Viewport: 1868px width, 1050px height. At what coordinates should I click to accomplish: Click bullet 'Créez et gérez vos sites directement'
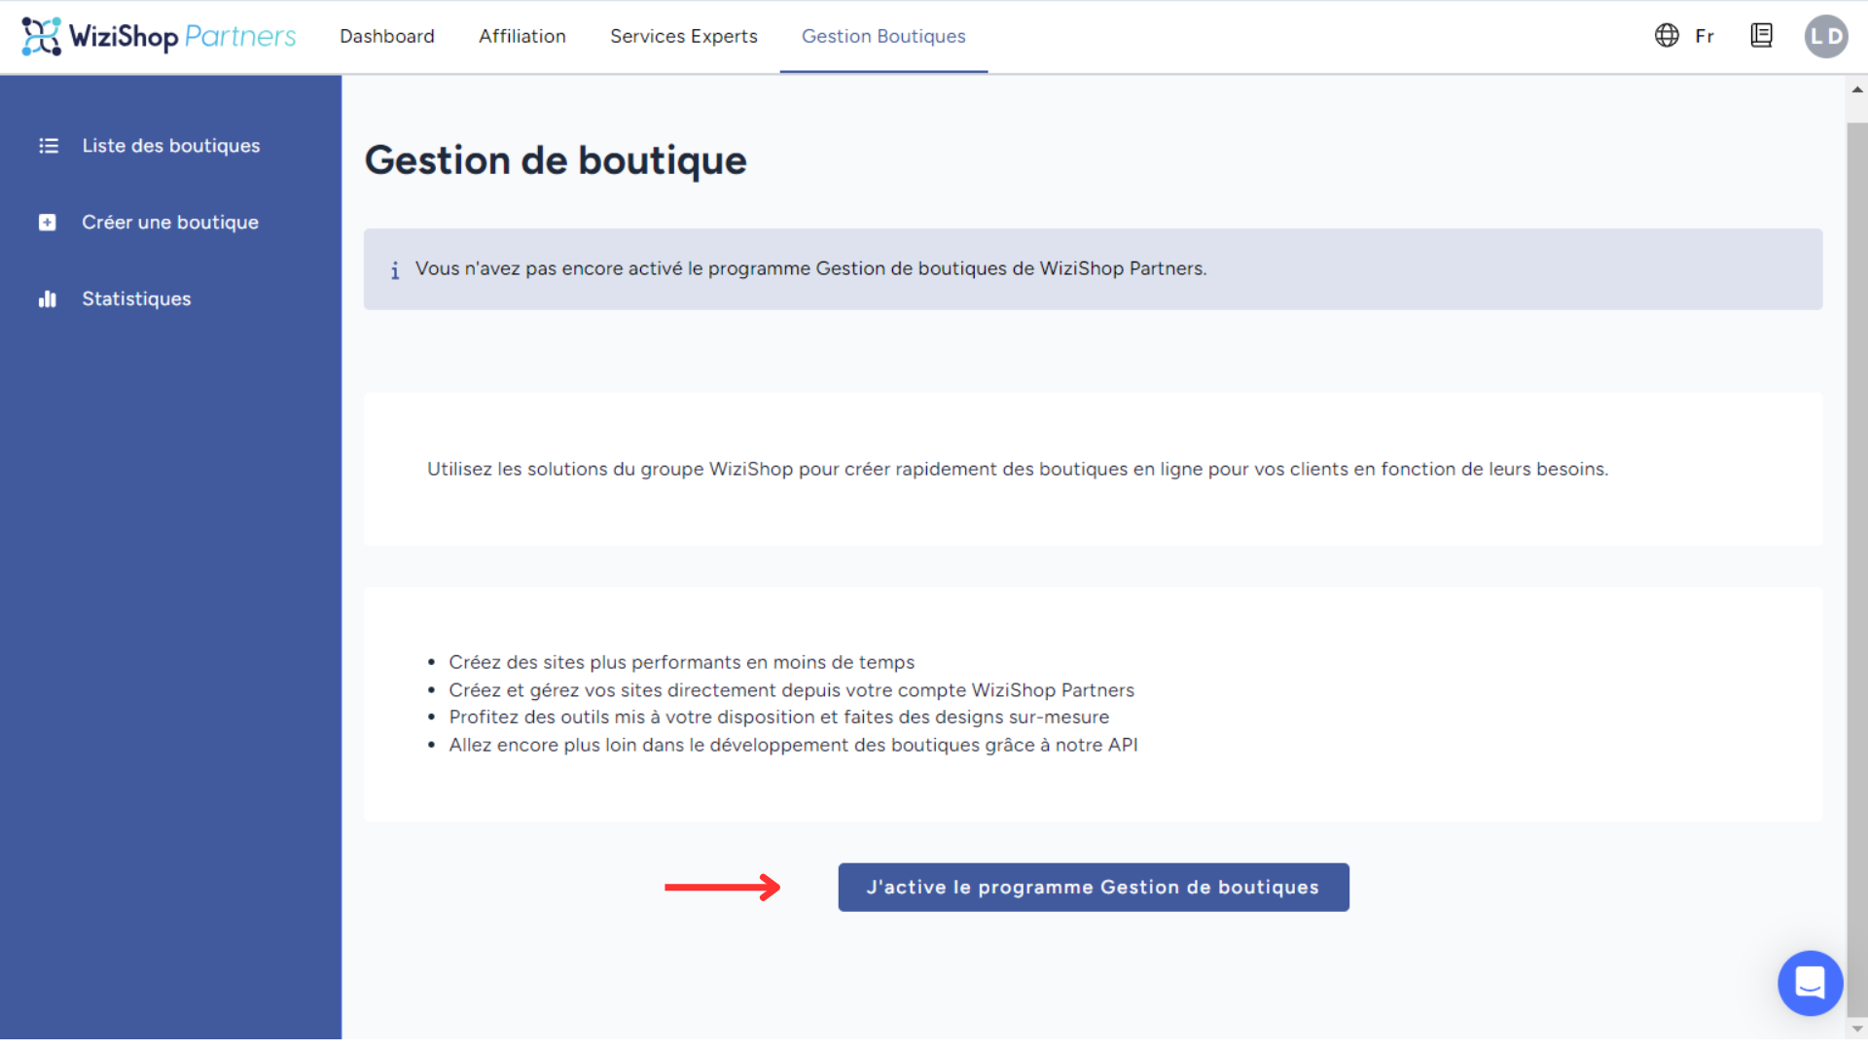click(x=791, y=690)
